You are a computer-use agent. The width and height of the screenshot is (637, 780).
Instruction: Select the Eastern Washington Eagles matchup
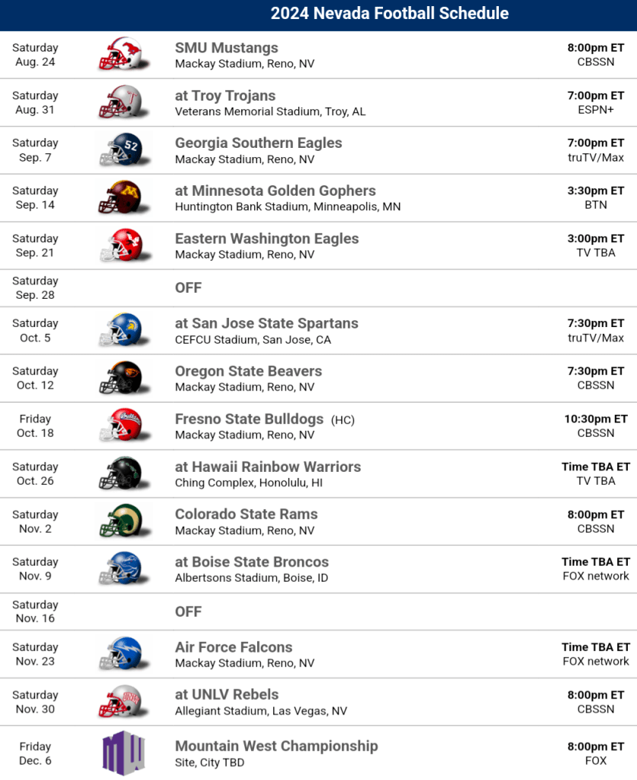click(x=266, y=239)
